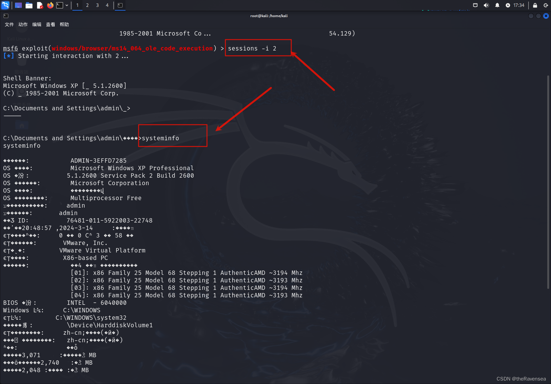551x384 pixels.
Task: Click the 'systeminfo' command after the prompt
Action: click(160, 138)
